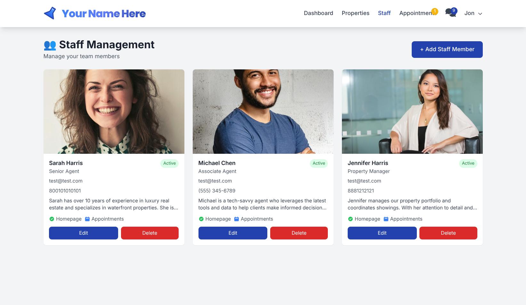Click Michael Chen's Appointments calendar icon
Image resolution: width=526 pixels, height=305 pixels.
pos(237,219)
